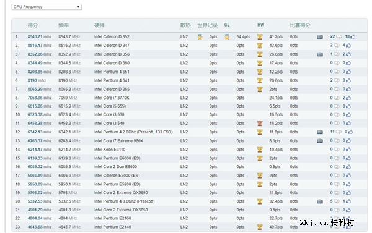The image size is (372, 233).
Task: Select the Intel Core 2 Extreme QX6850 hardware name
Action: pos(121,210)
